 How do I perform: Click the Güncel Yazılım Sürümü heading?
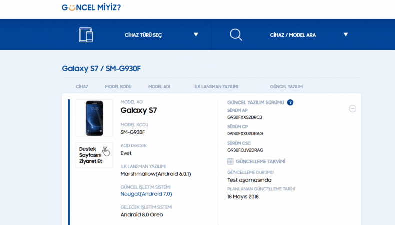coord(256,102)
